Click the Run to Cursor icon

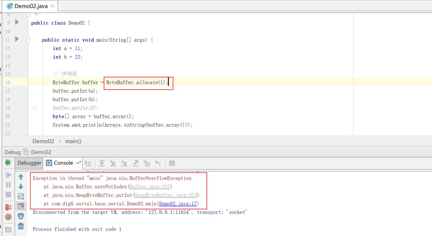tap(158, 163)
